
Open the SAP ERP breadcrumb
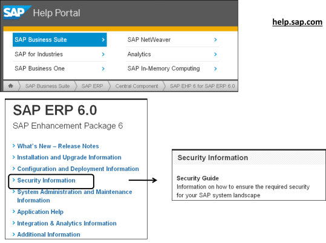(x=92, y=86)
